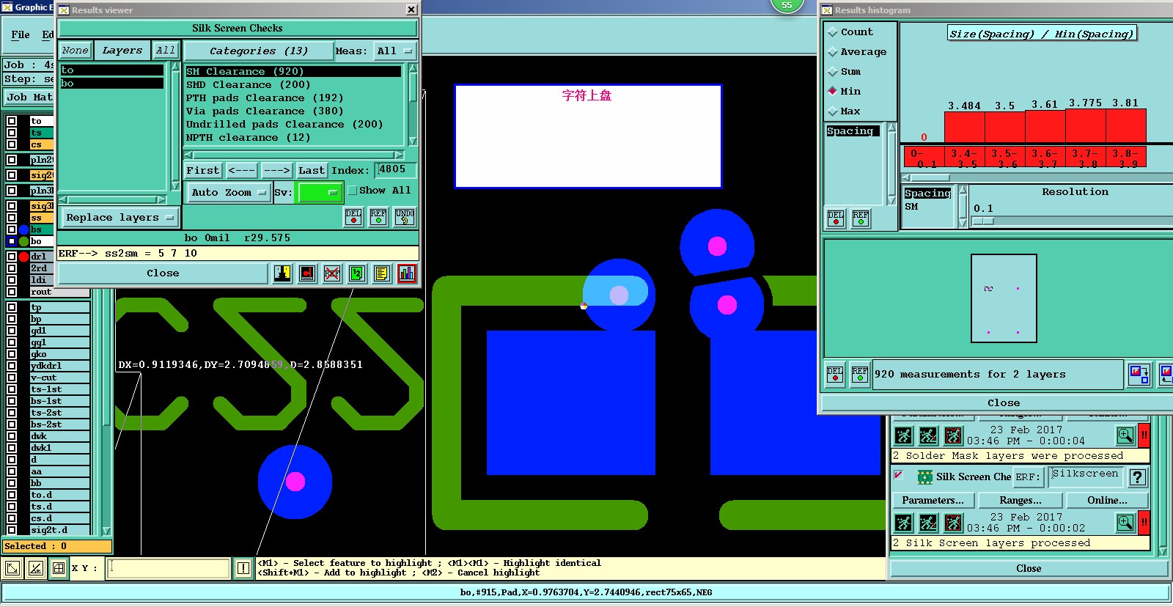Open the green Sv color dropdown
The width and height of the screenshot is (1173, 607).
tap(320, 192)
